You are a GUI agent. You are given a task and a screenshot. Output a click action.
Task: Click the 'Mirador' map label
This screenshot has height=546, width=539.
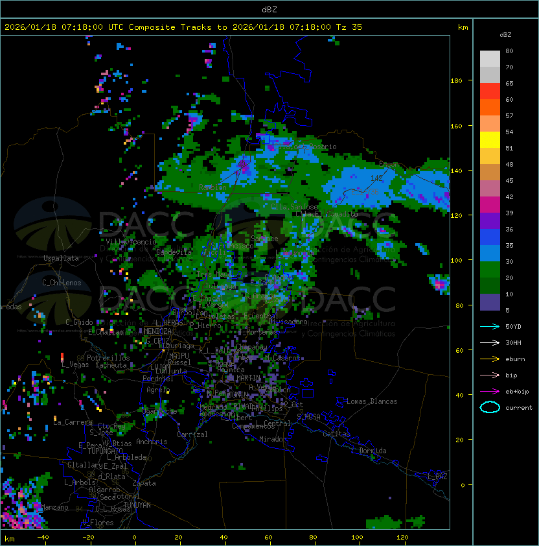(273, 439)
